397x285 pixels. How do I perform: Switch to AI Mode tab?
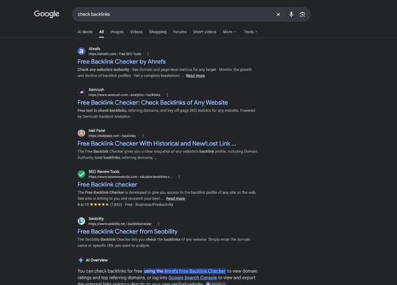pyautogui.click(x=85, y=32)
